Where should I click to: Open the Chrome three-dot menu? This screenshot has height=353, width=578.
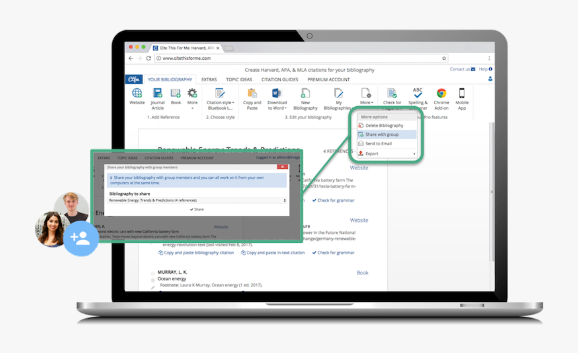[x=489, y=58]
